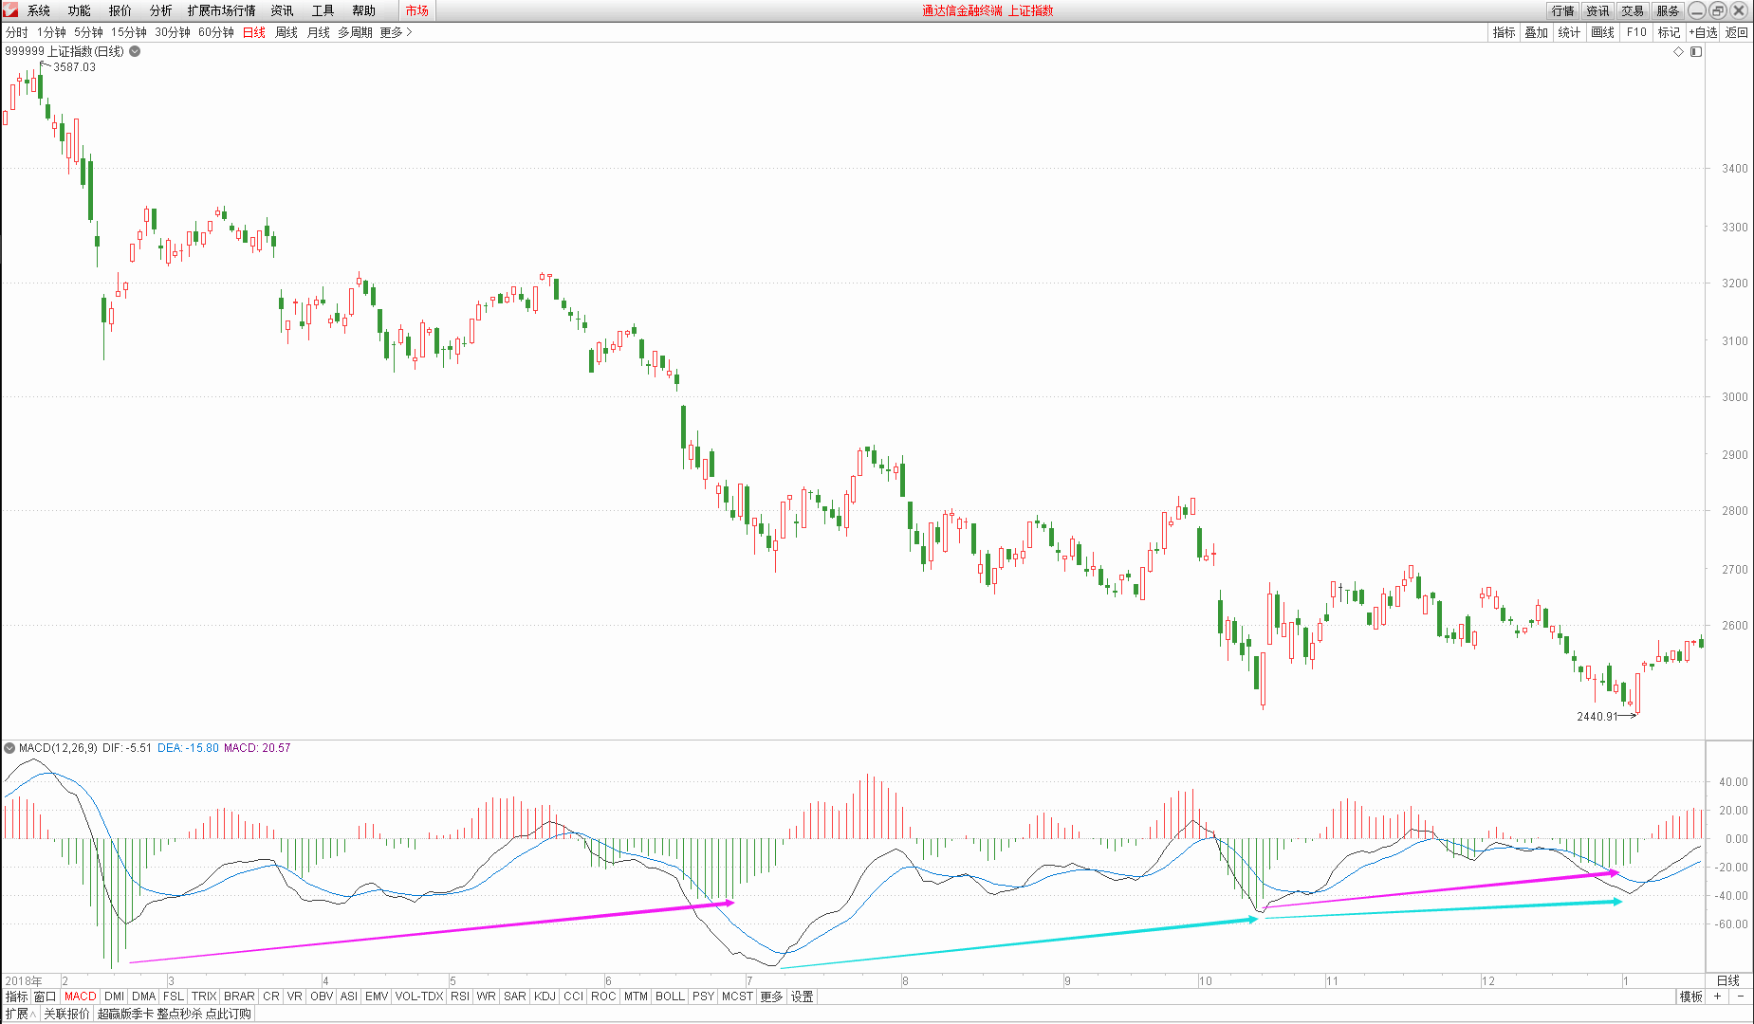Expand 更多 timeframe options

pyautogui.click(x=396, y=32)
